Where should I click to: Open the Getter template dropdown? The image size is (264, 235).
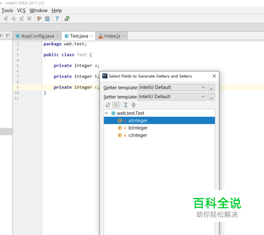(x=172, y=88)
